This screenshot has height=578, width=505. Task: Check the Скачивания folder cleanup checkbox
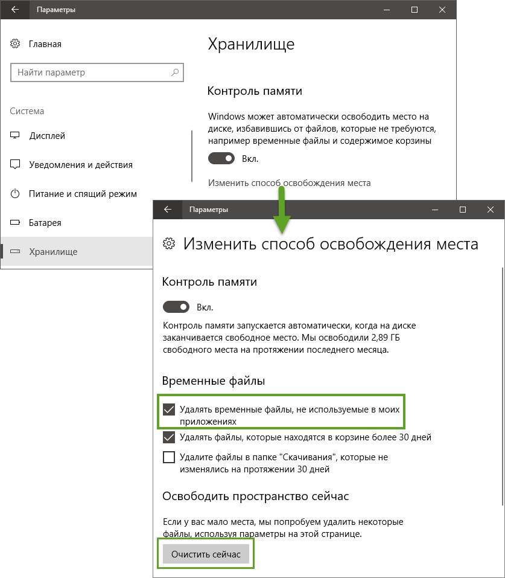pos(169,457)
